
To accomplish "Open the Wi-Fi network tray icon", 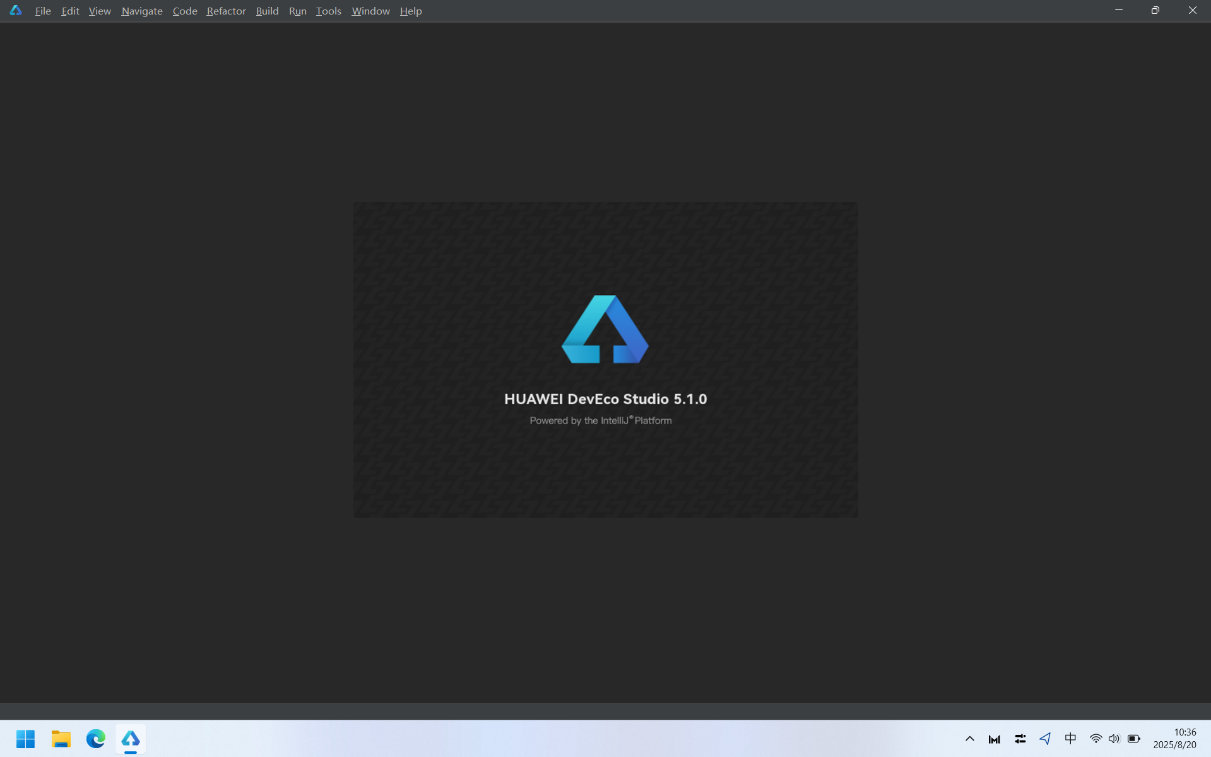I will pyautogui.click(x=1096, y=739).
